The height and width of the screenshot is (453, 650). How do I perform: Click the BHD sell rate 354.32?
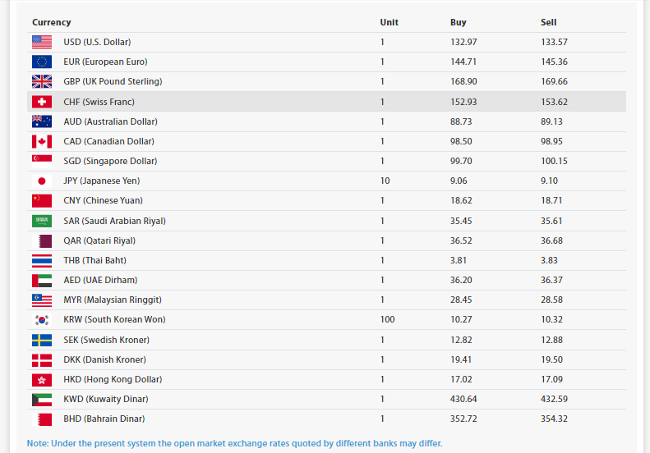pyautogui.click(x=555, y=419)
